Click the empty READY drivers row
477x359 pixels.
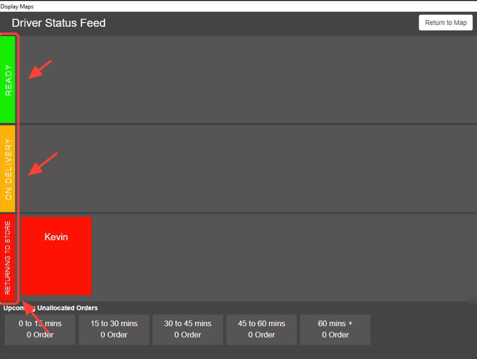coord(248,80)
